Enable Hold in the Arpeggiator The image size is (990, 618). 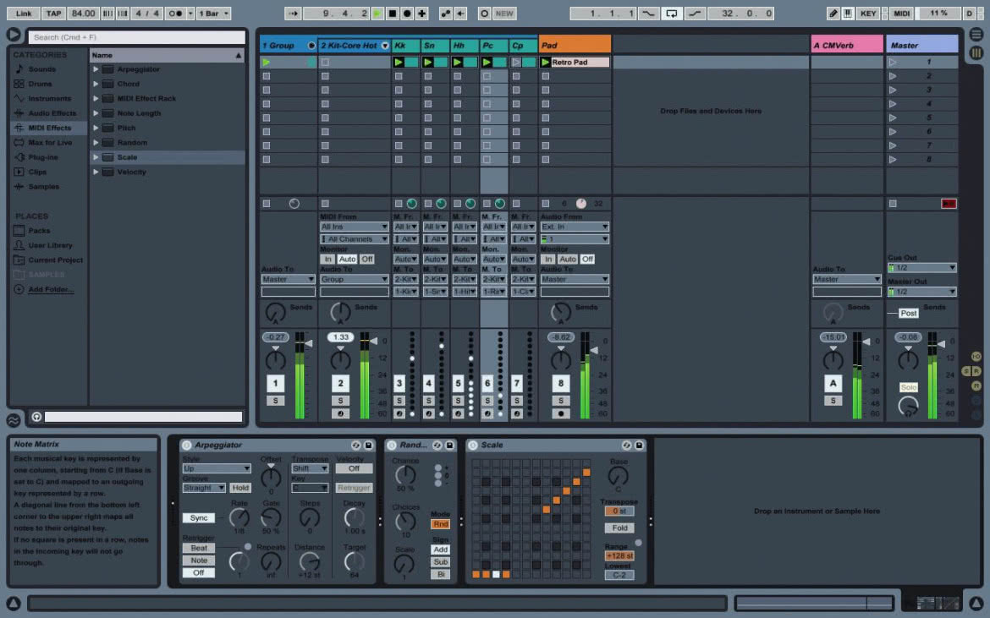240,488
